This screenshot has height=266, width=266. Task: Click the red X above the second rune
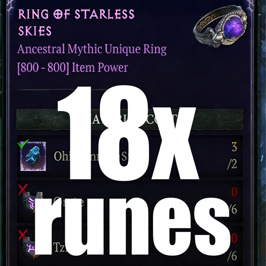point(23,190)
